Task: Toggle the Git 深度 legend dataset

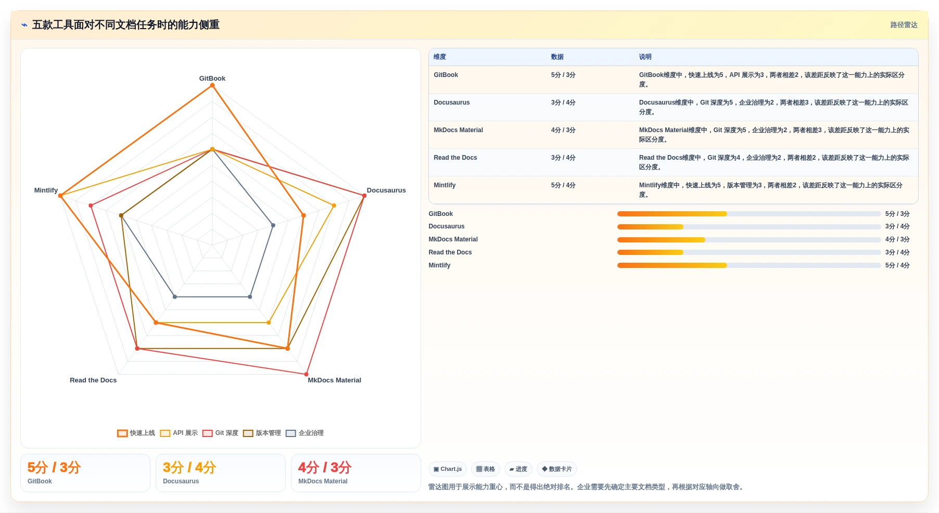Action: click(221, 433)
